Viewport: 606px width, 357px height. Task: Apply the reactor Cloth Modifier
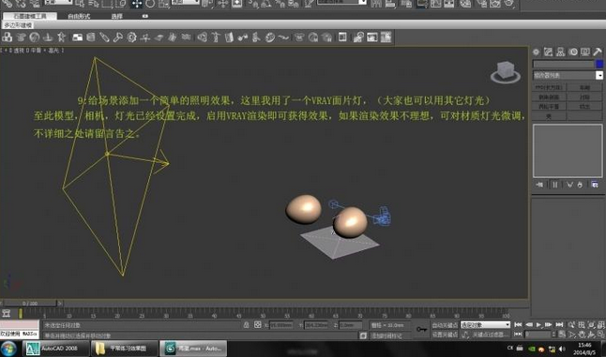[298, 37]
